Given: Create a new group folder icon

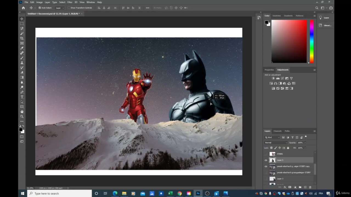Looking at the screenshot, I should (x=300, y=187).
